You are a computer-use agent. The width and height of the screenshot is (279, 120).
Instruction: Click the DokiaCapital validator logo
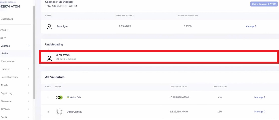click(x=59, y=112)
